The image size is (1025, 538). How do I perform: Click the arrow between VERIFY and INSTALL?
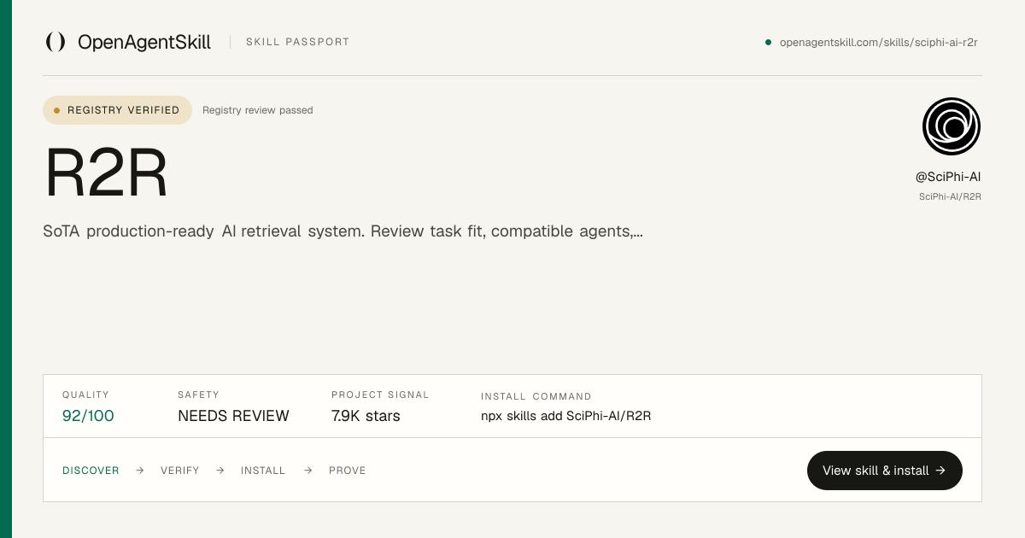click(220, 471)
